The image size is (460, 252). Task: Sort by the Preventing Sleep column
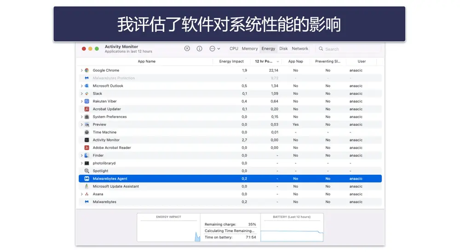[x=328, y=61]
